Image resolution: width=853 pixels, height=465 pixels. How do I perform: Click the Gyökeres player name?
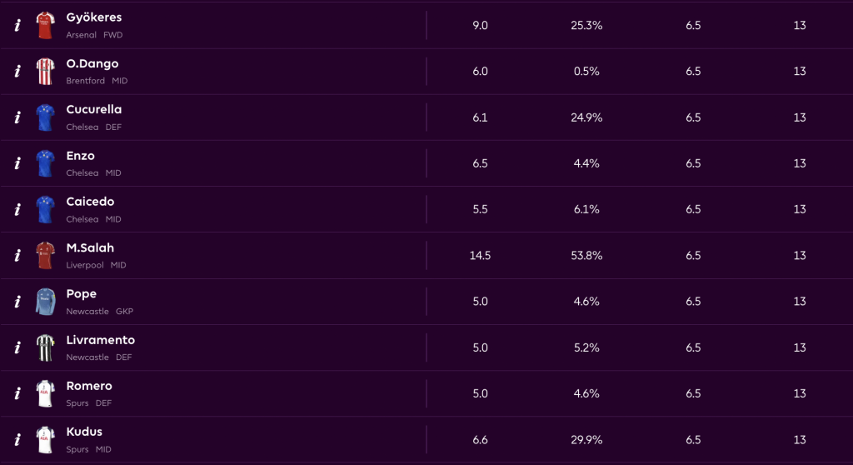(x=93, y=17)
